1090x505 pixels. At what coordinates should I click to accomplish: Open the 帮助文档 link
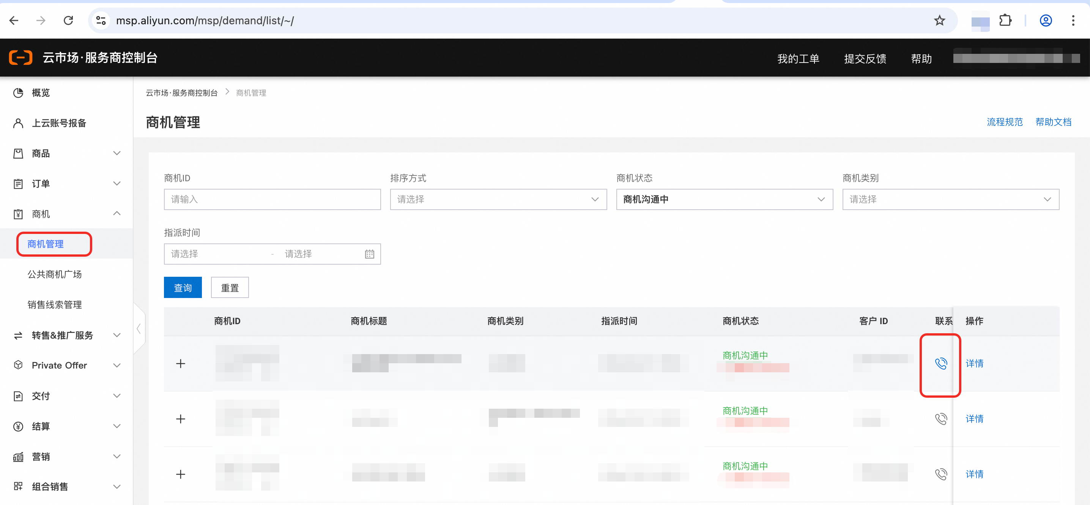point(1053,122)
